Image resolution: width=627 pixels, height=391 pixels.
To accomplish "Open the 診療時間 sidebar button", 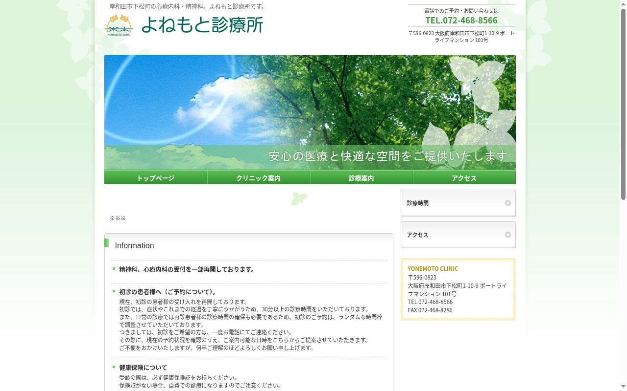I will pos(458,203).
